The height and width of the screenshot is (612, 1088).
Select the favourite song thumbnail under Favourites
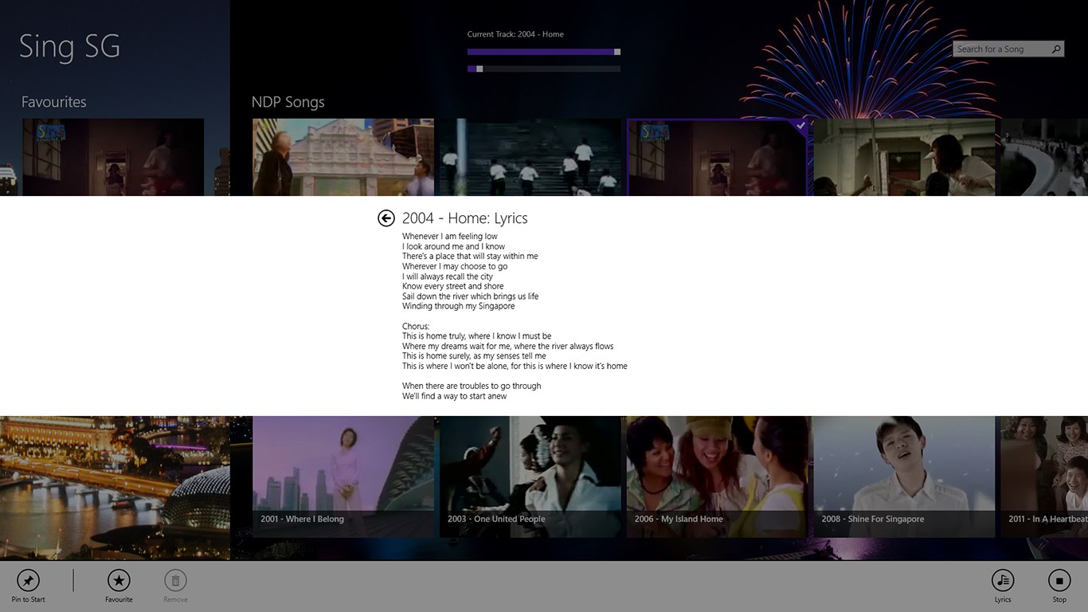[x=113, y=157]
